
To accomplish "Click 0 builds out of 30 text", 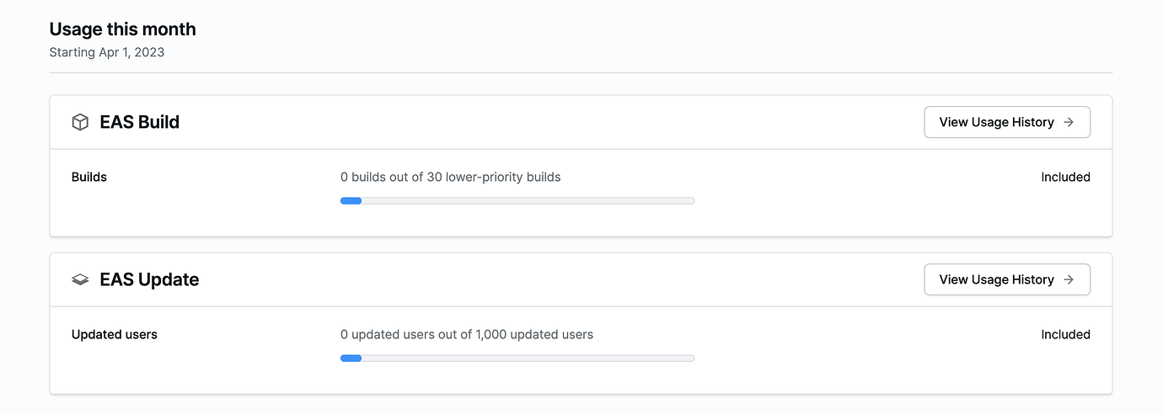I will [450, 178].
